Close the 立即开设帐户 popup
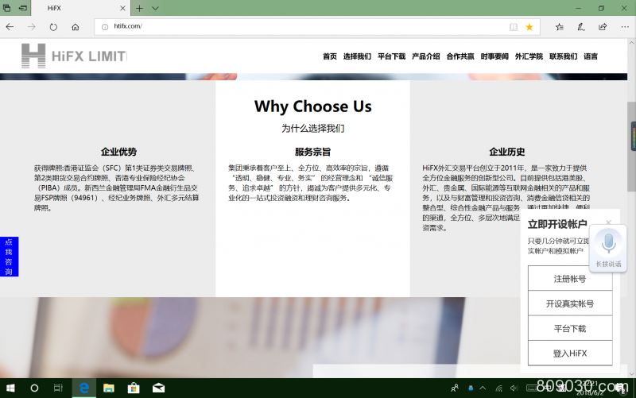 coord(608,222)
